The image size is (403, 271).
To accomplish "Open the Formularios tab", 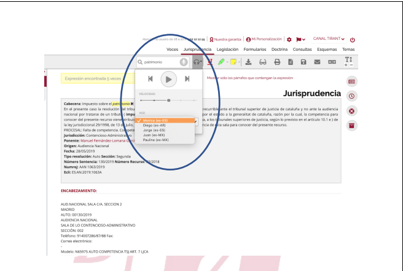I will [255, 49].
